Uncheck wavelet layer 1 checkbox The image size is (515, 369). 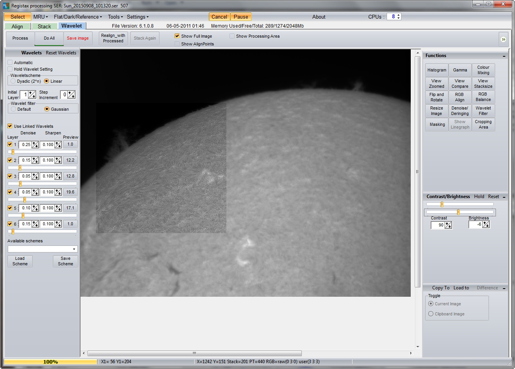click(10, 144)
